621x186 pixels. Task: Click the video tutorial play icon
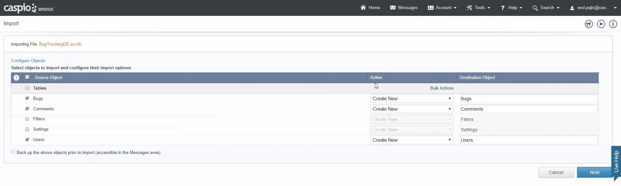(601, 24)
